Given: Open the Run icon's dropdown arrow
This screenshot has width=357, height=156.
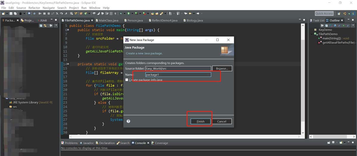Looking at the screenshot, I should (x=132, y=13).
